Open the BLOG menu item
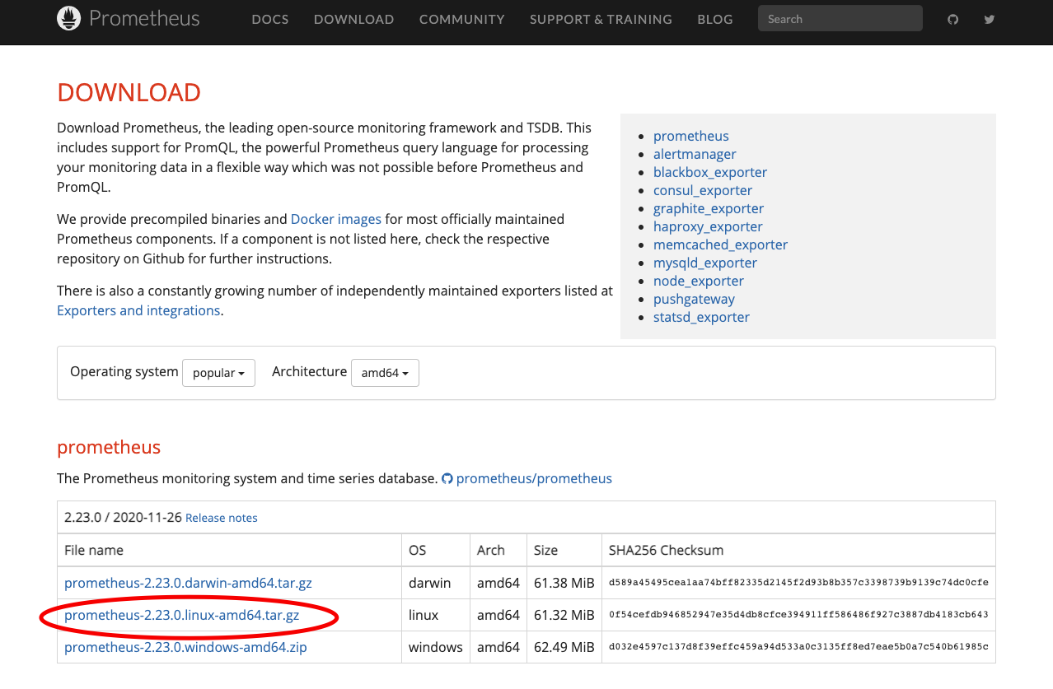1053x689 pixels. pyautogui.click(x=714, y=19)
